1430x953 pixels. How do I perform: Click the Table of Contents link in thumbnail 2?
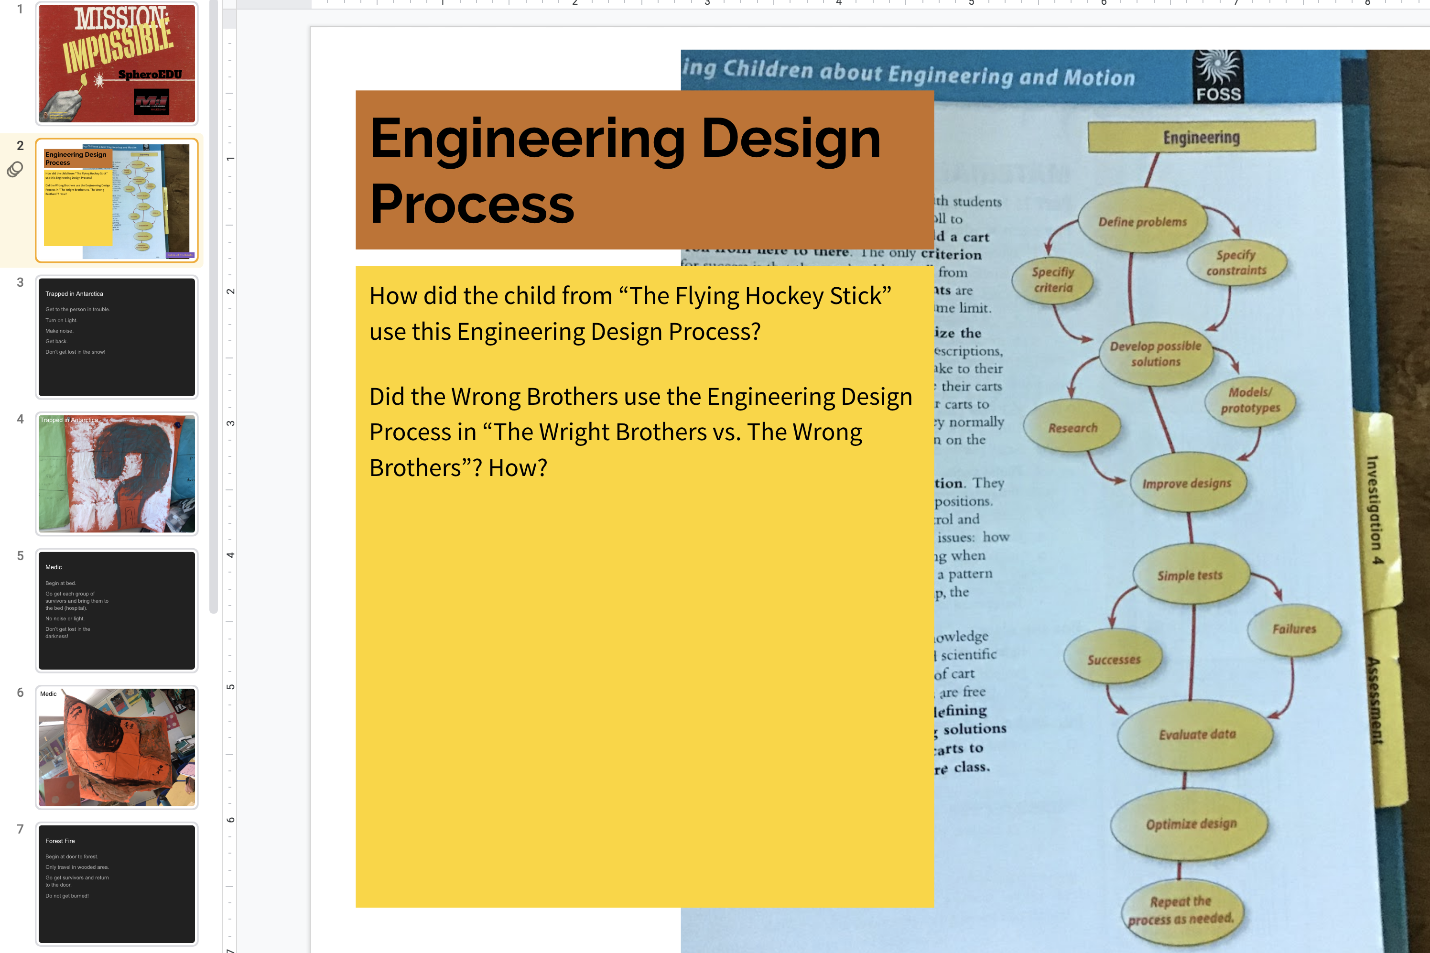click(x=181, y=255)
